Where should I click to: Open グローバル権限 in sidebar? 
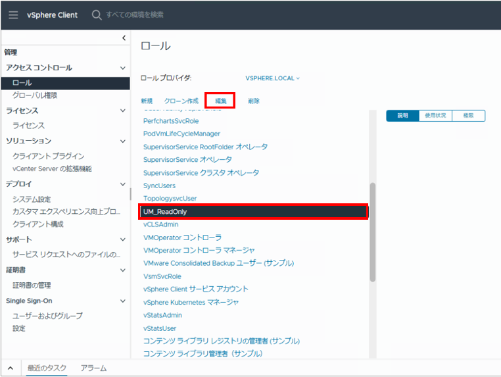point(35,95)
